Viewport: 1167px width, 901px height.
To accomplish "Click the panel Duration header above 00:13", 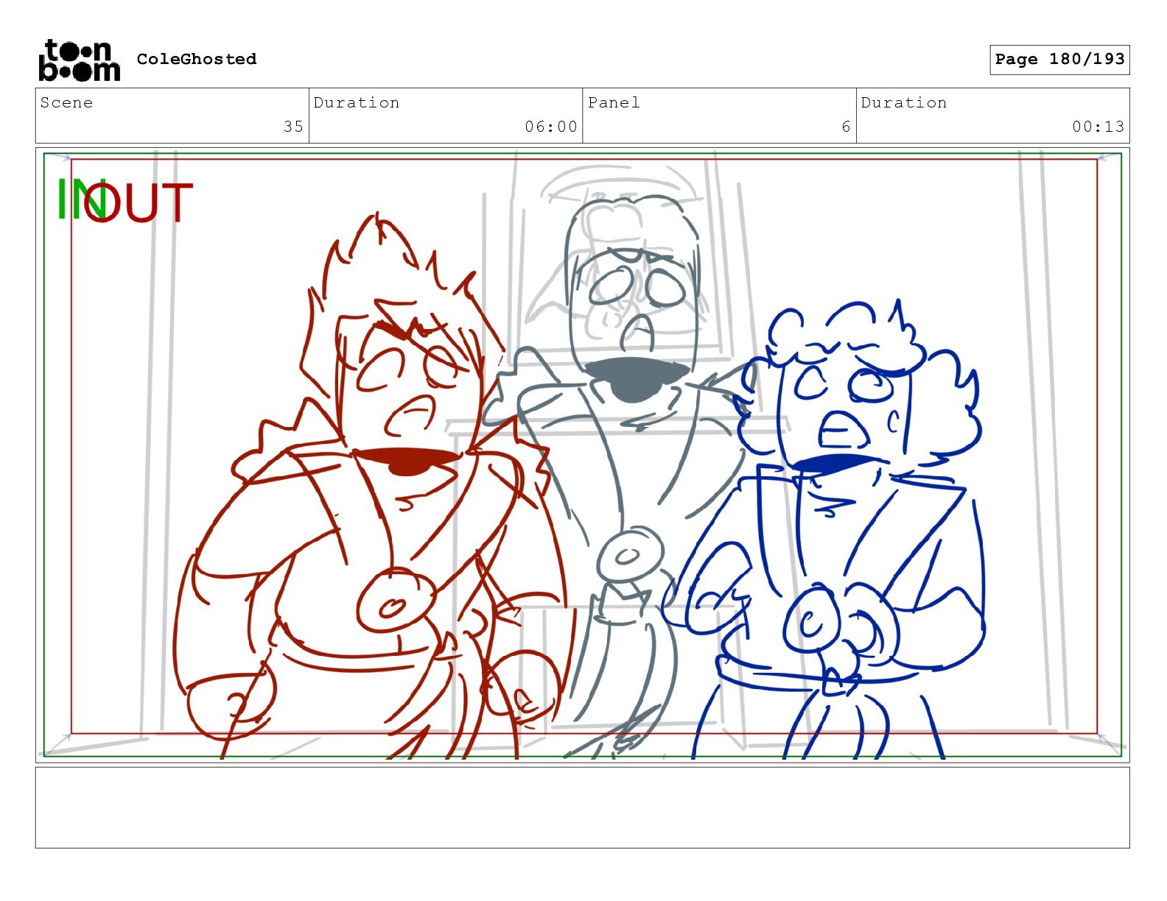I will (x=904, y=102).
